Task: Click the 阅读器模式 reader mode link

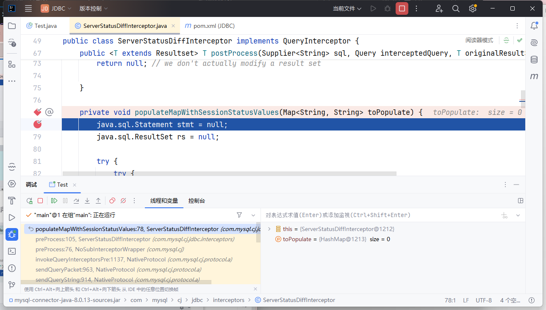Action: point(479,41)
